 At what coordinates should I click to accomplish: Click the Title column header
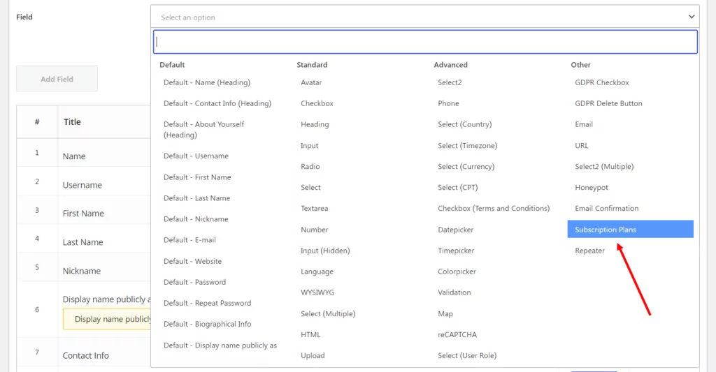72,122
